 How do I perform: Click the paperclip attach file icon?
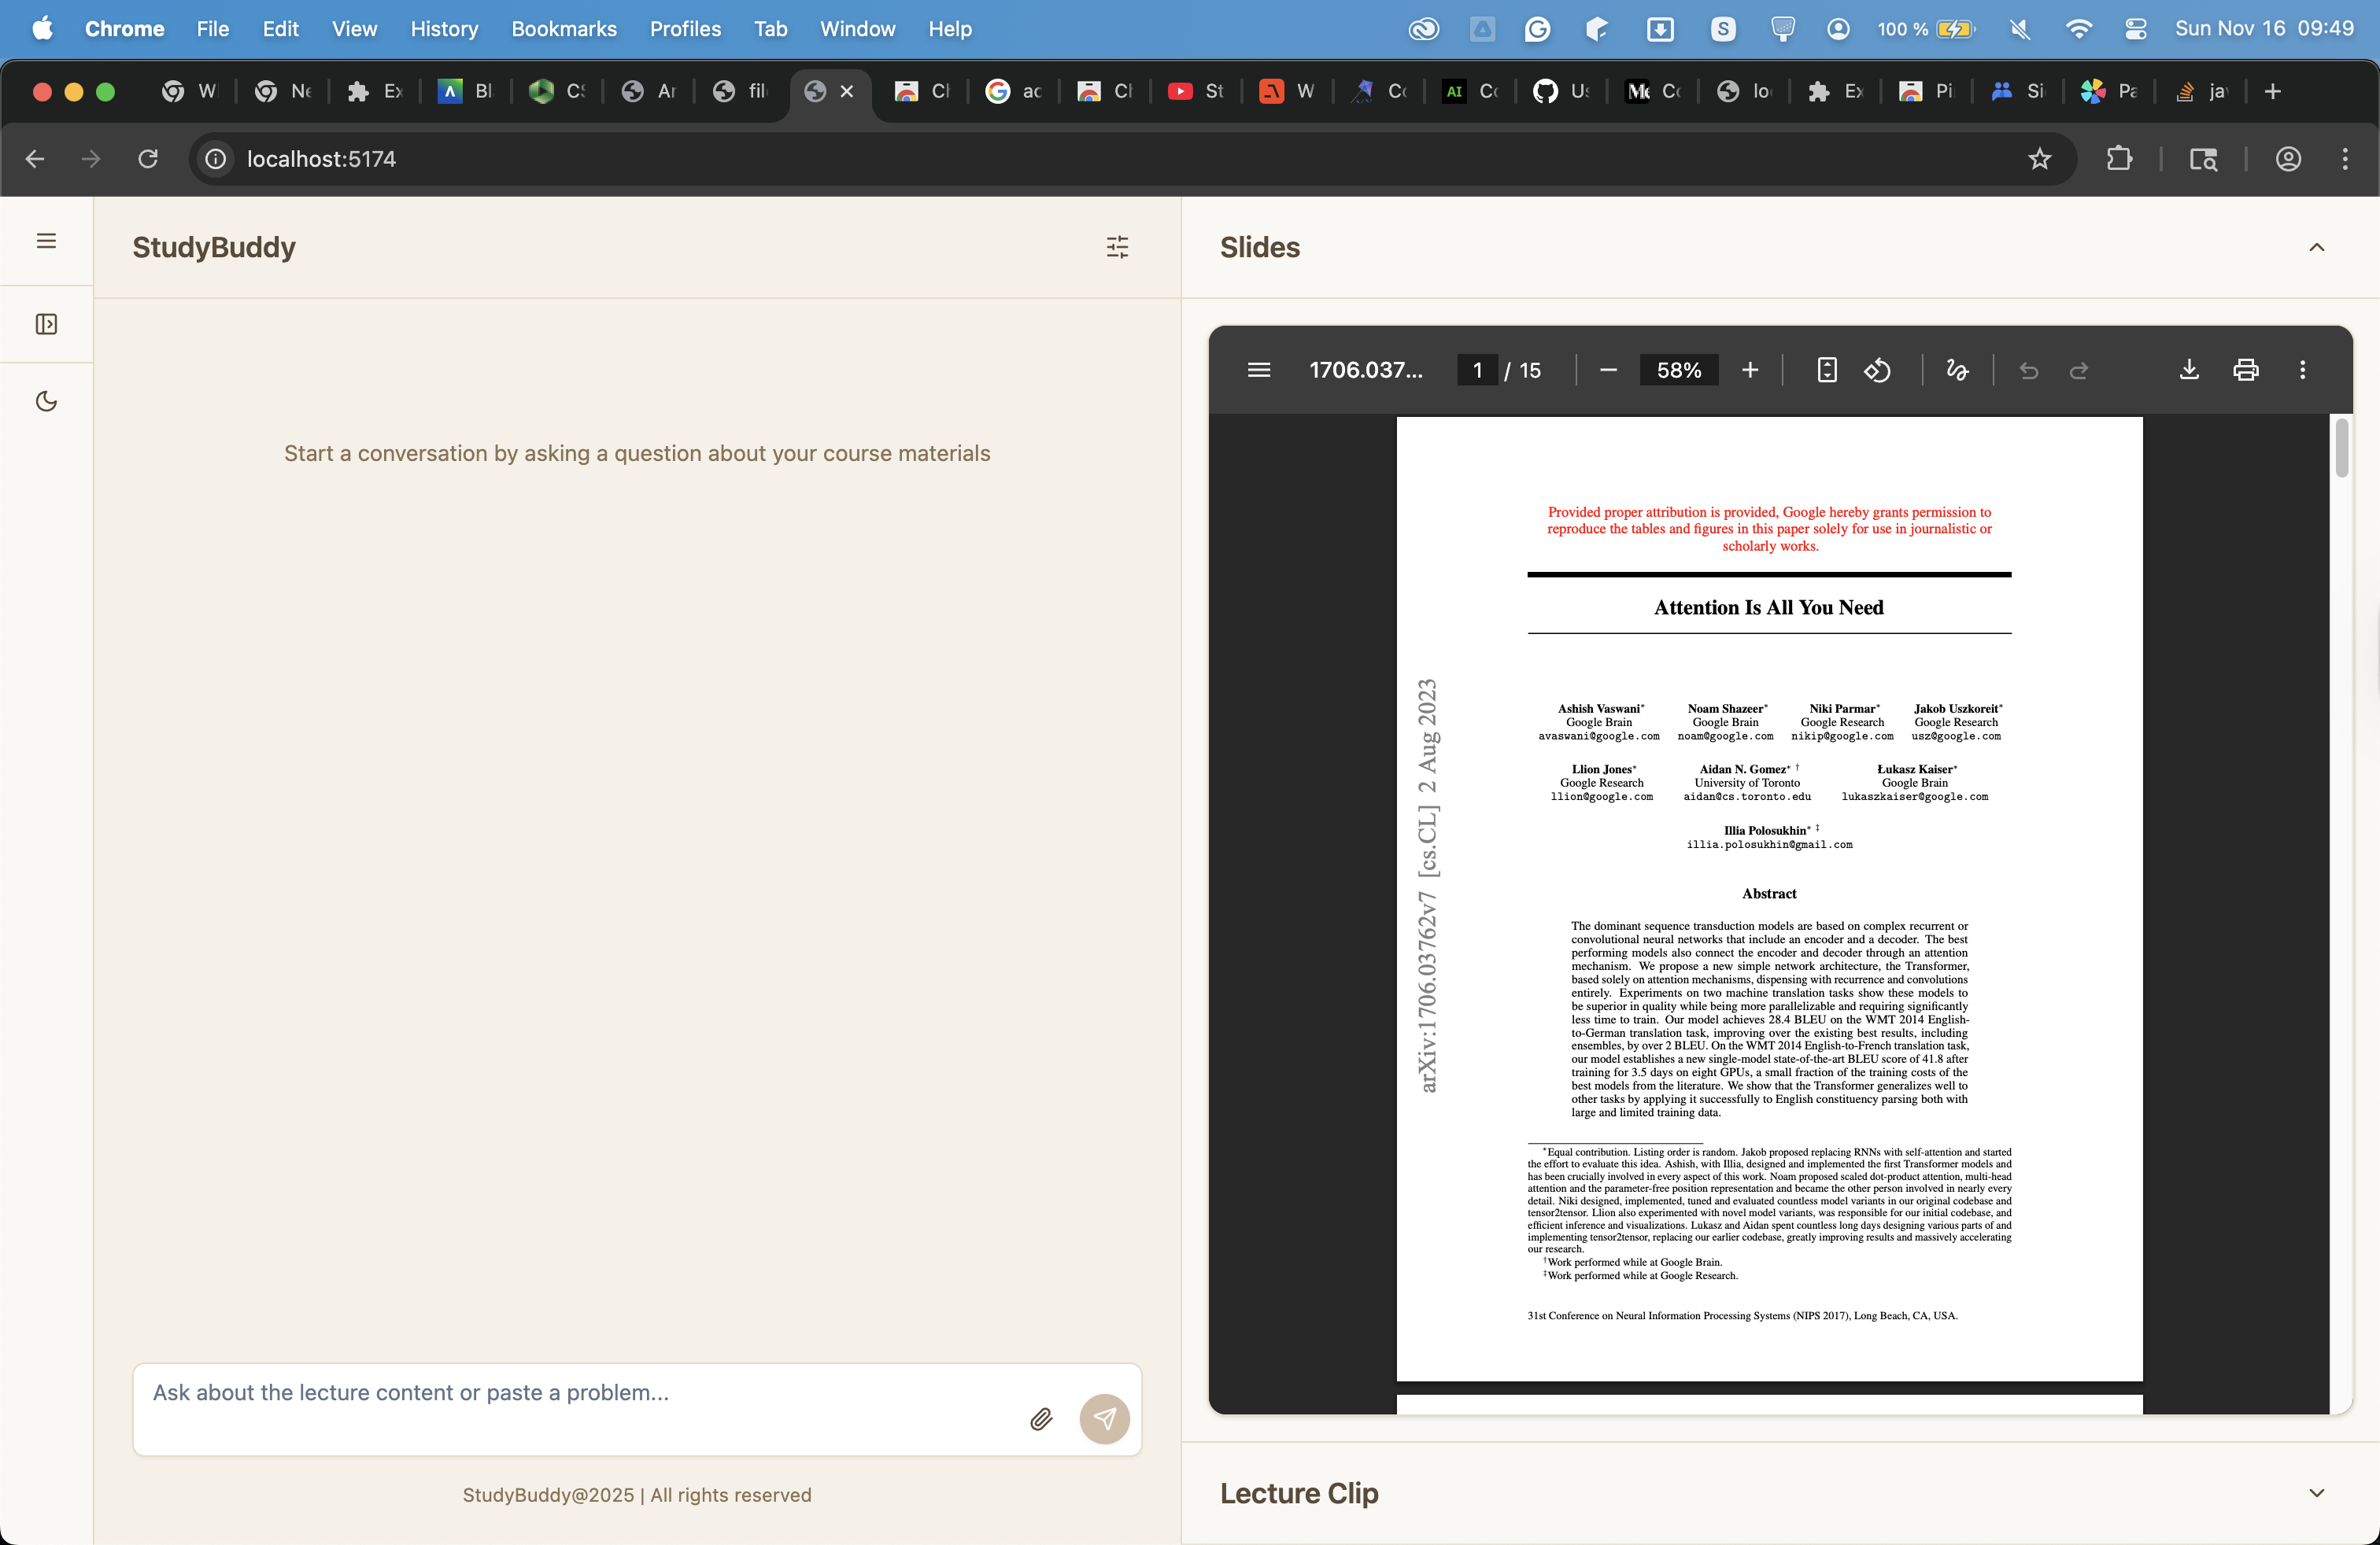coord(1041,1419)
